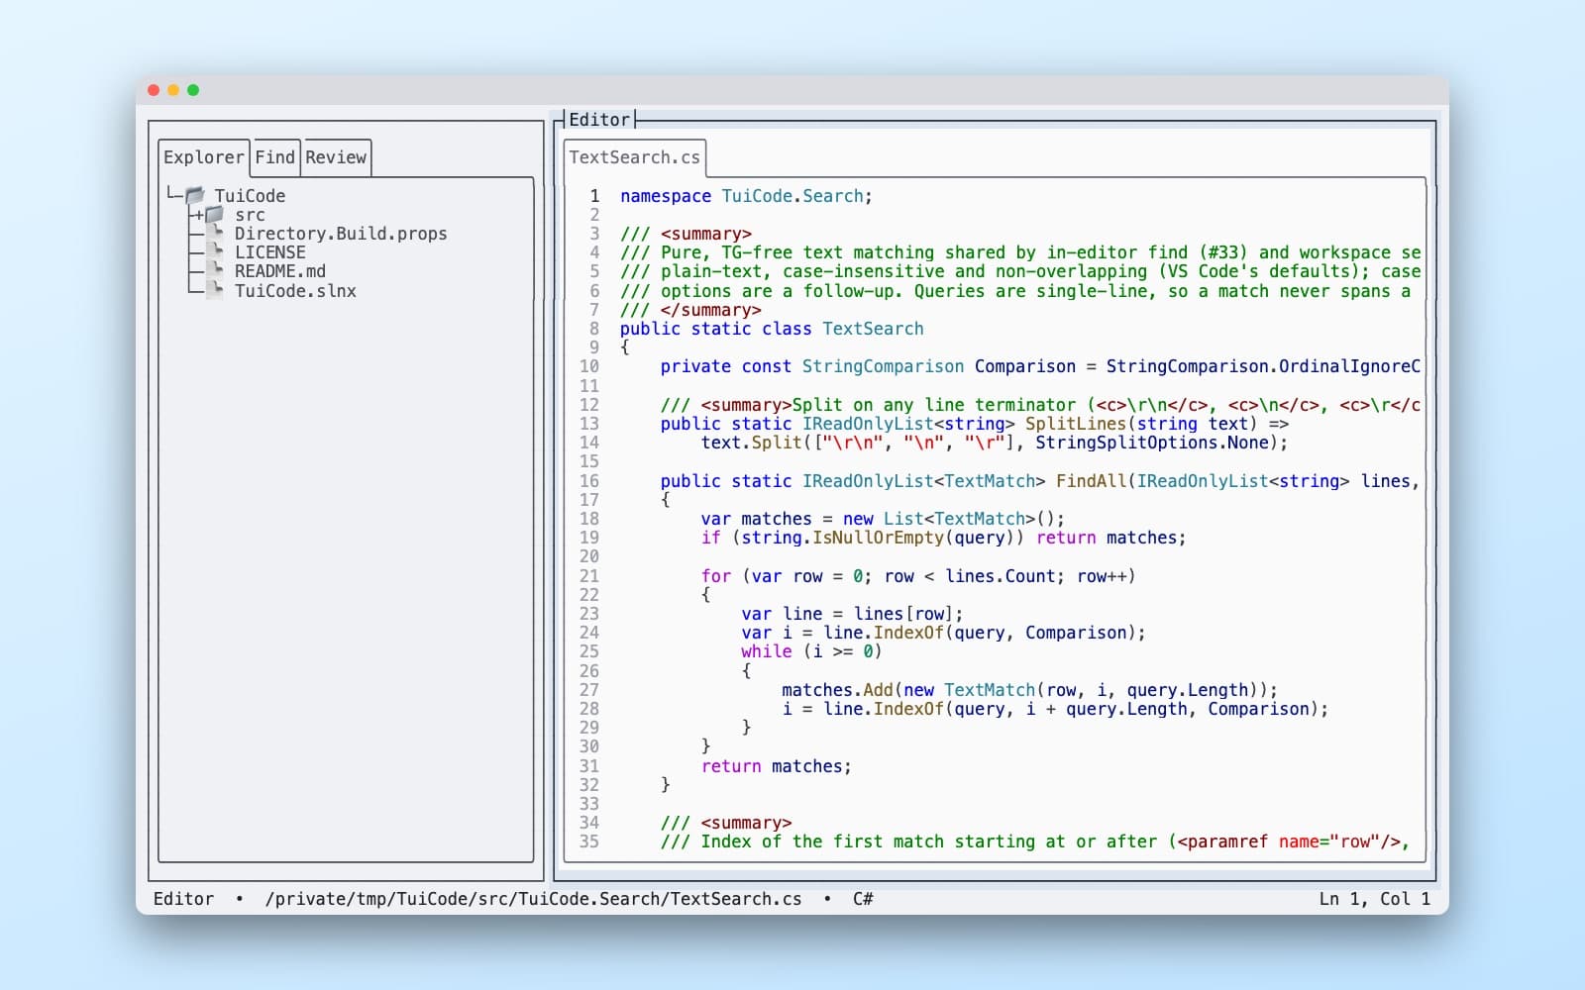
Task: Click 'lines.Count' on line 21
Action: [x=1000, y=576]
